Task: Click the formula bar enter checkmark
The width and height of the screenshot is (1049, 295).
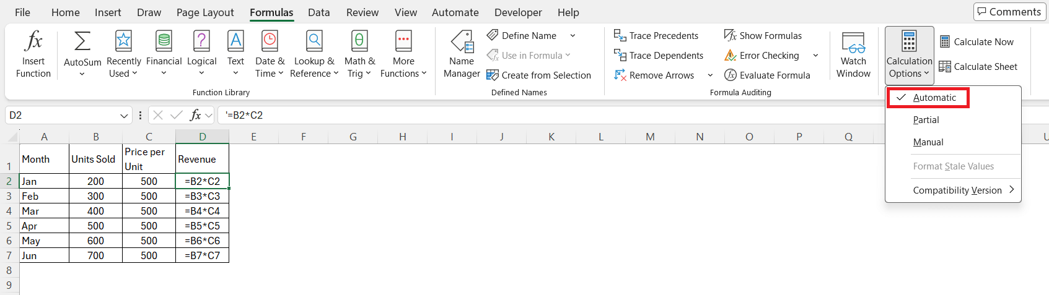Action: click(x=177, y=115)
